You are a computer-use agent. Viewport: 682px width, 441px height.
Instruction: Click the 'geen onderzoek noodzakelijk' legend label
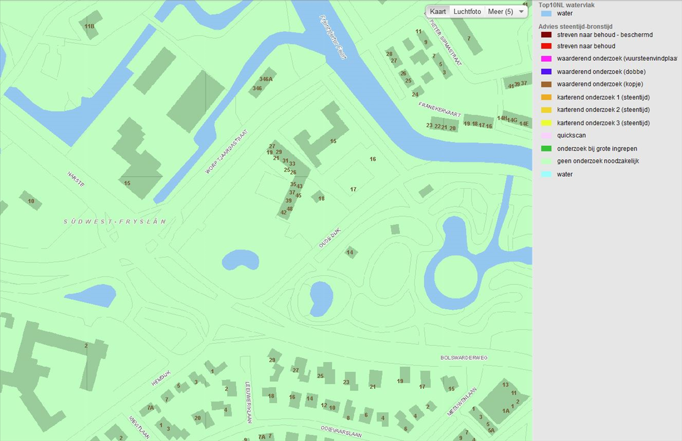[598, 161]
